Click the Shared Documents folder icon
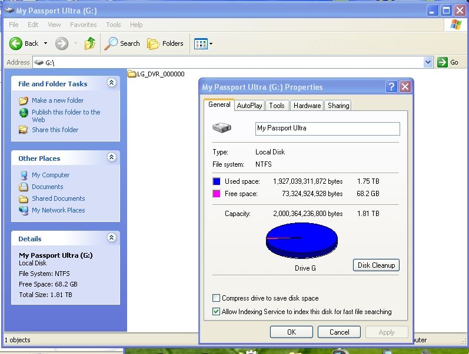Viewport: 469px width, 354px height. [24, 199]
